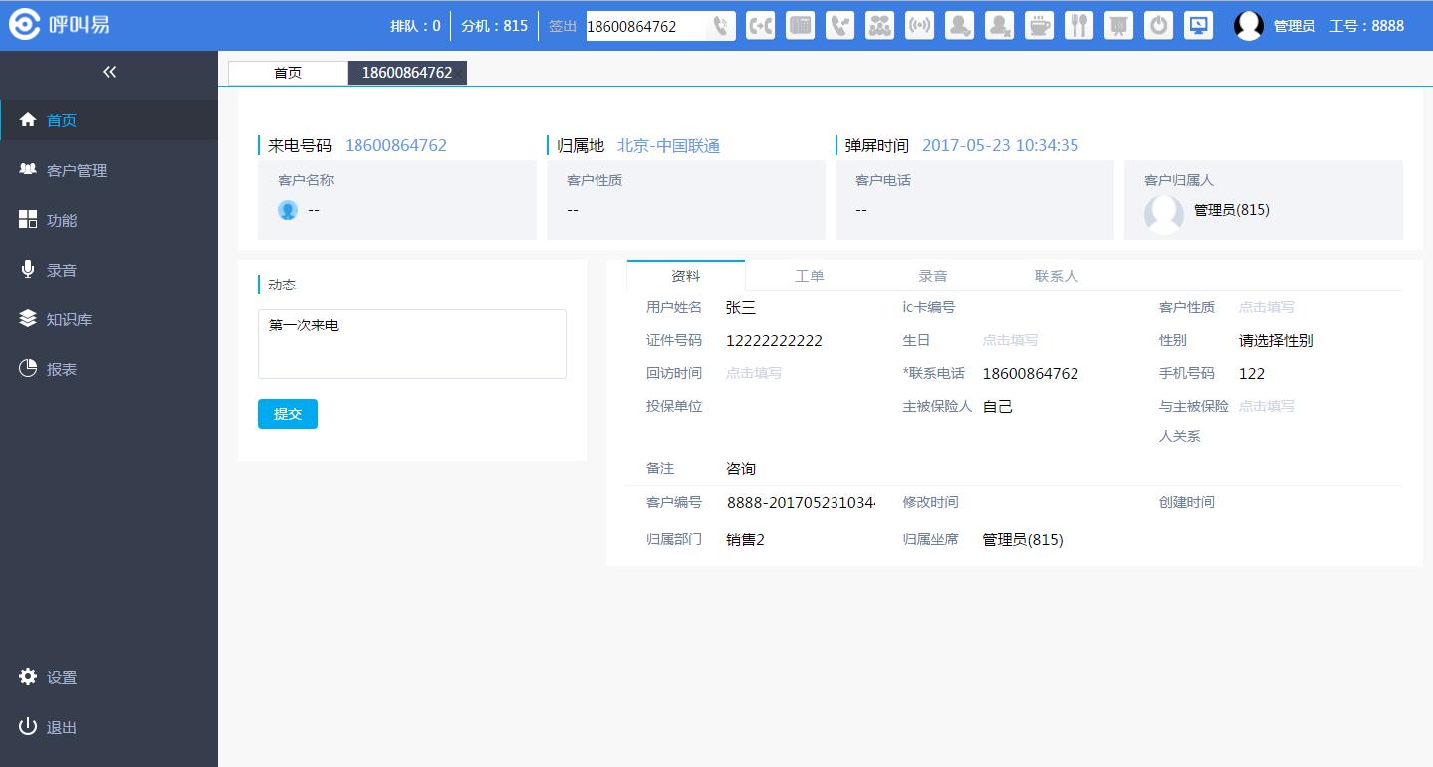Open the 请选择性别 gender selector
The image size is (1433, 767).
[1276, 340]
